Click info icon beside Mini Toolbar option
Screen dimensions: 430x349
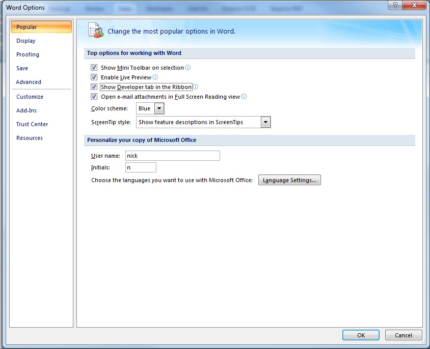[188, 68]
